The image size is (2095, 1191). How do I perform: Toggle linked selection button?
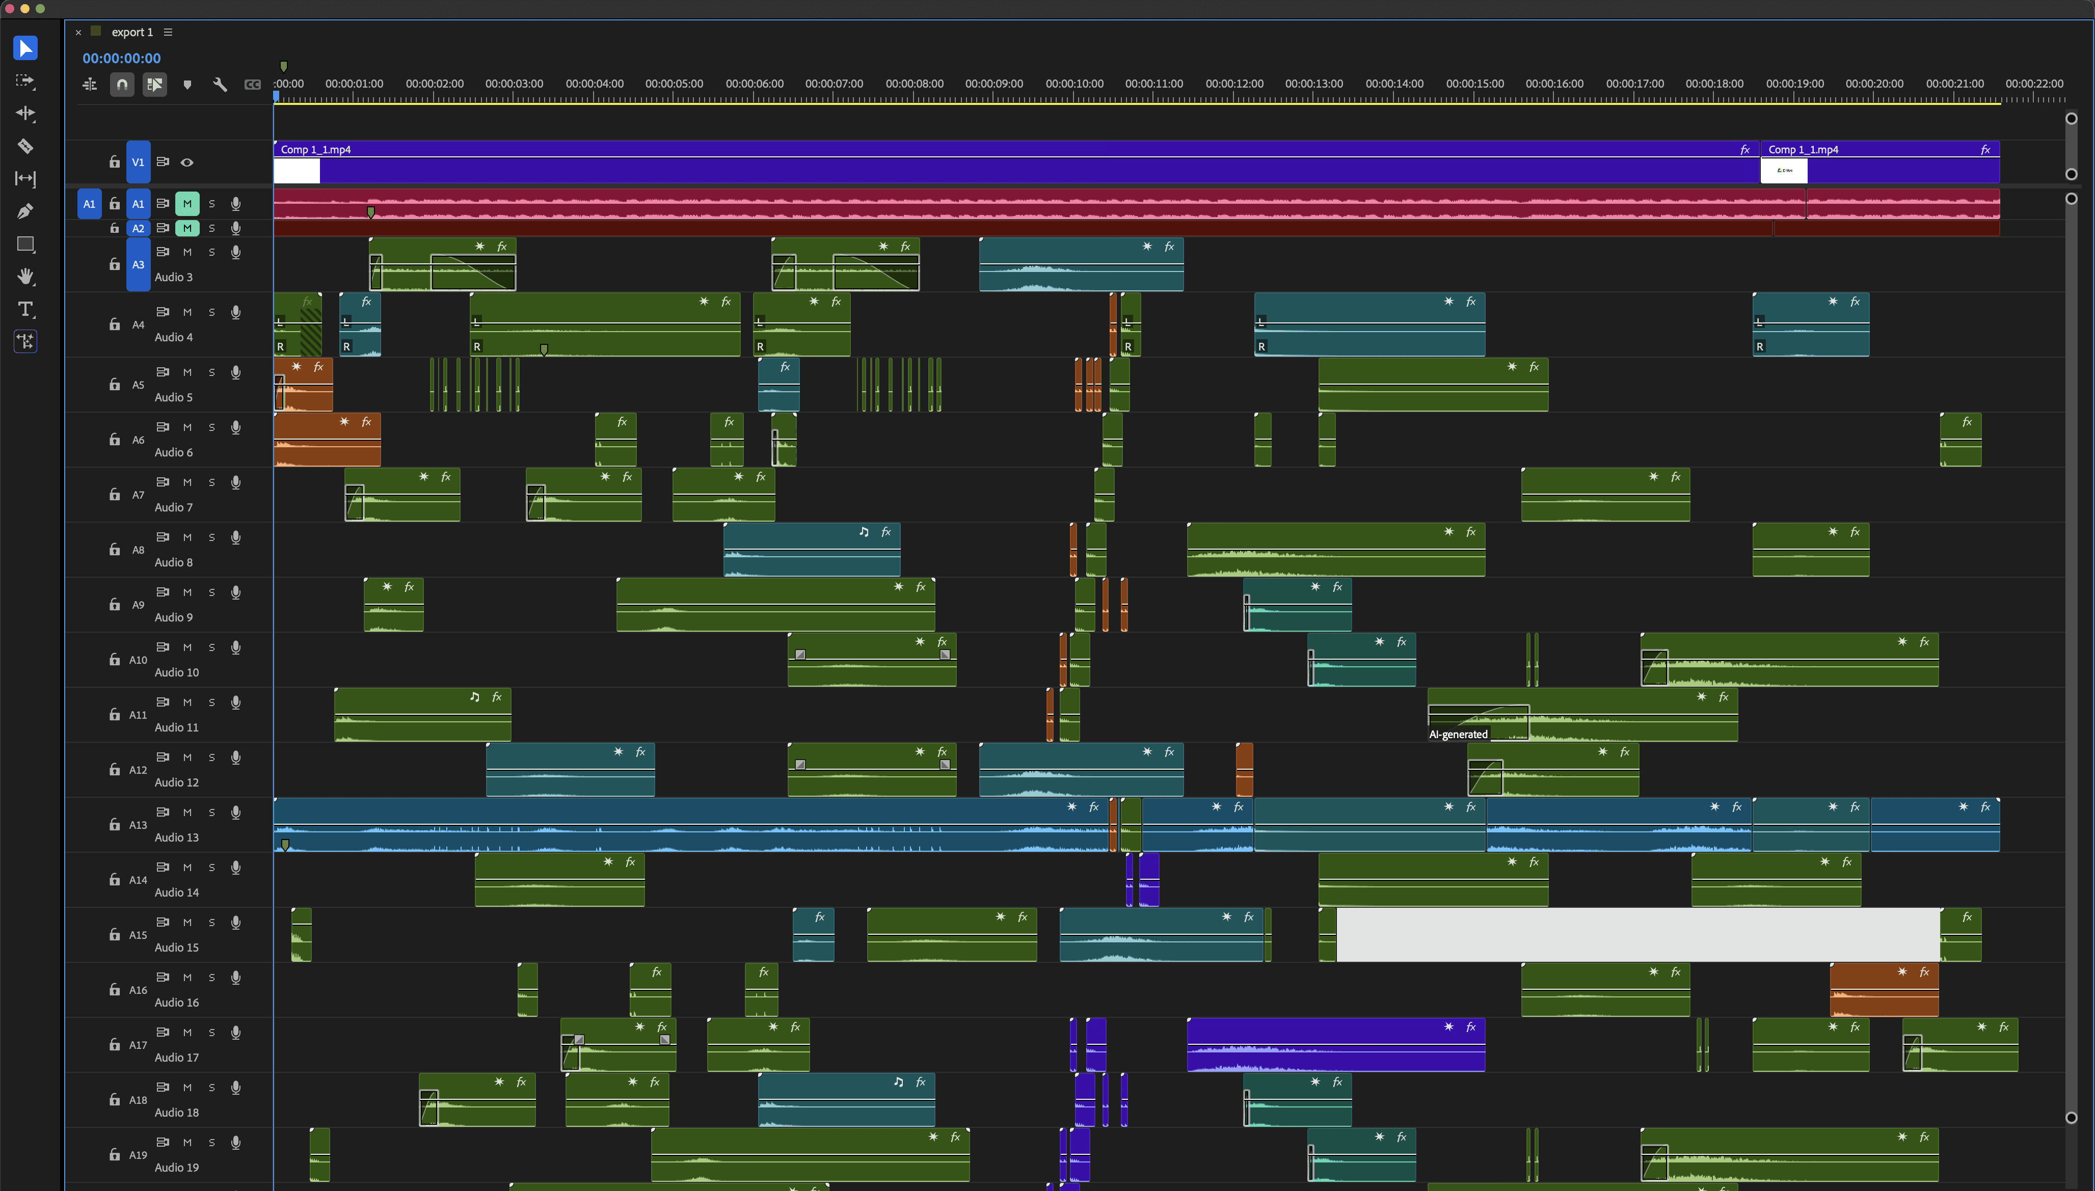click(x=154, y=84)
